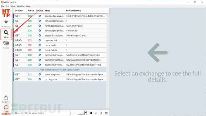Click scrollbar down arrow of request list
The image size is (206, 116).
tap(107, 109)
